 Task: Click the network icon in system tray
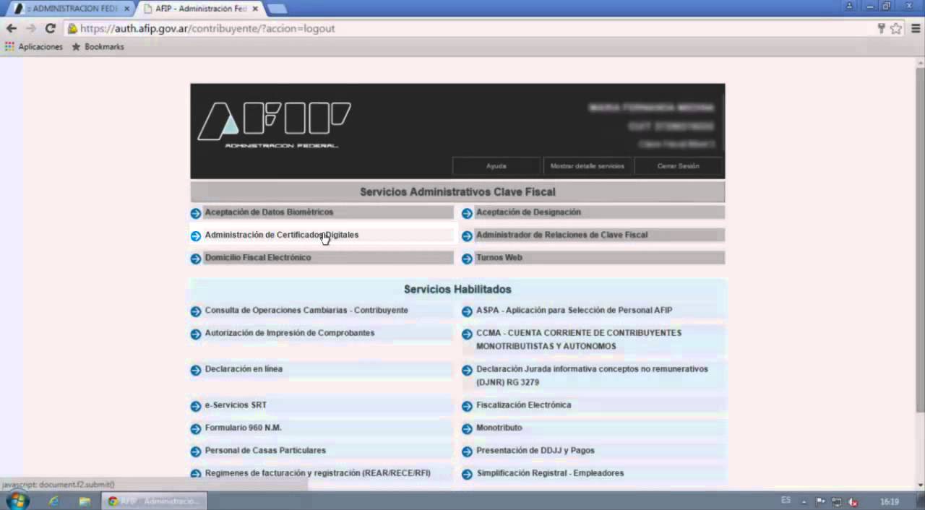(837, 501)
